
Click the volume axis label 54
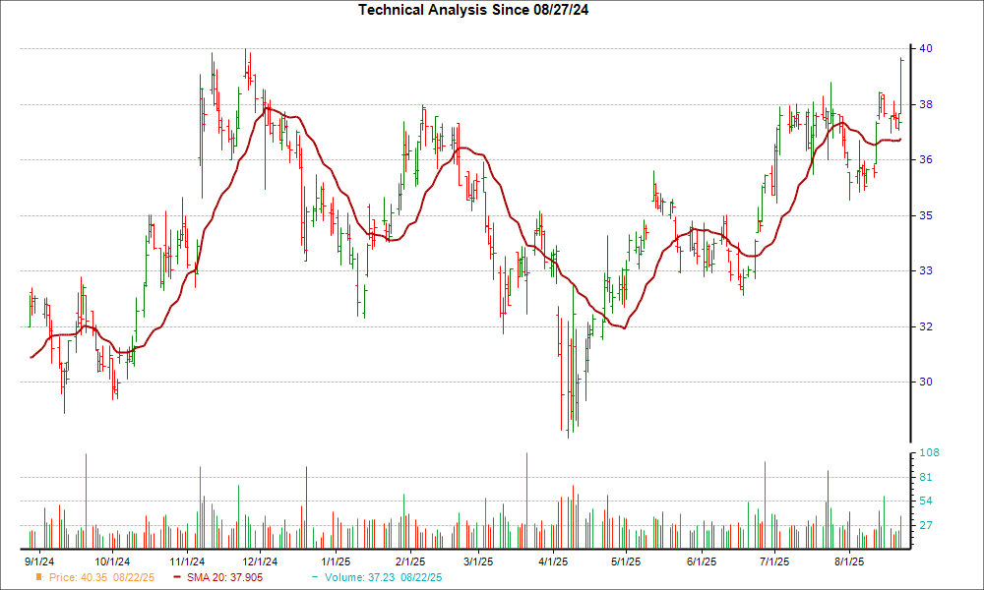point(926,501)
